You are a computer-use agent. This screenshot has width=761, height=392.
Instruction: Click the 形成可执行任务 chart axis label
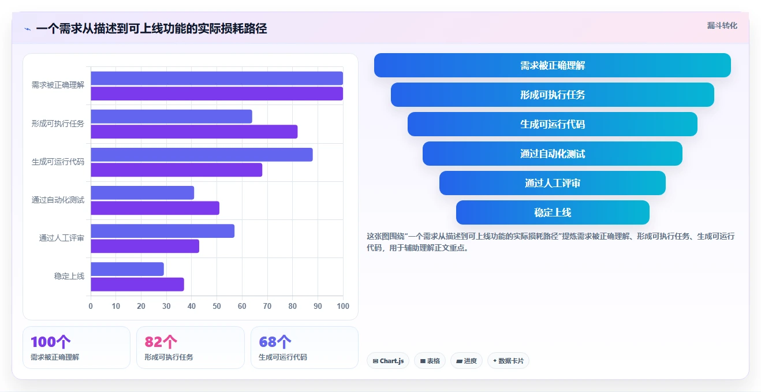tap(58, 124)
